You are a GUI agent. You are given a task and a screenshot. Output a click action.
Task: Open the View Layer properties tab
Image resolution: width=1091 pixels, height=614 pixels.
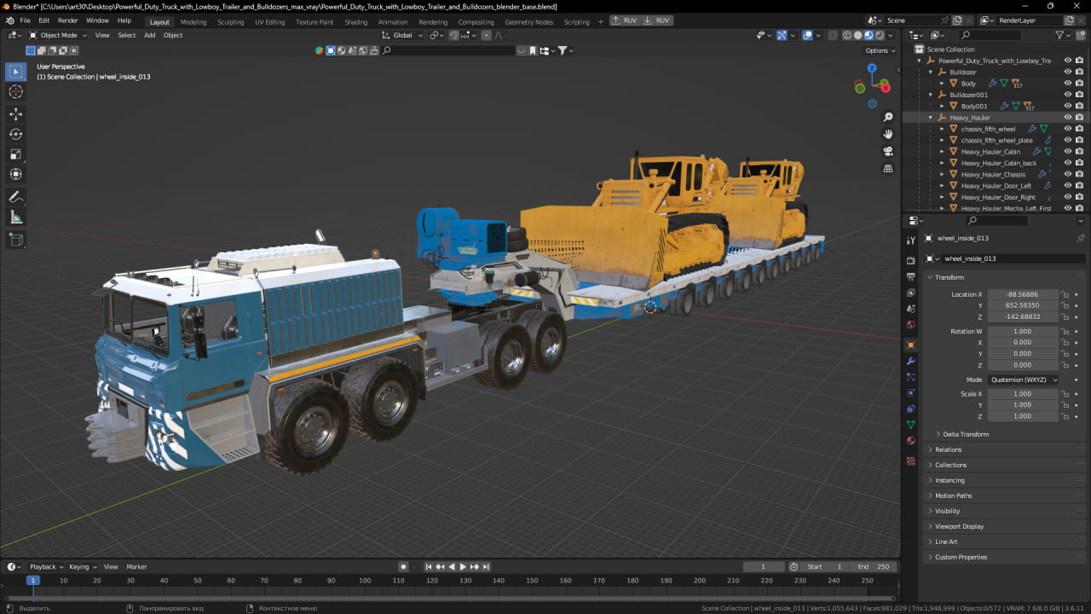[911, 293]
